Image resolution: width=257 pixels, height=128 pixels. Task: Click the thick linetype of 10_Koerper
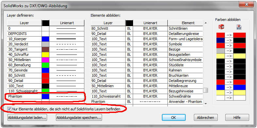click(x=67, y=39)
